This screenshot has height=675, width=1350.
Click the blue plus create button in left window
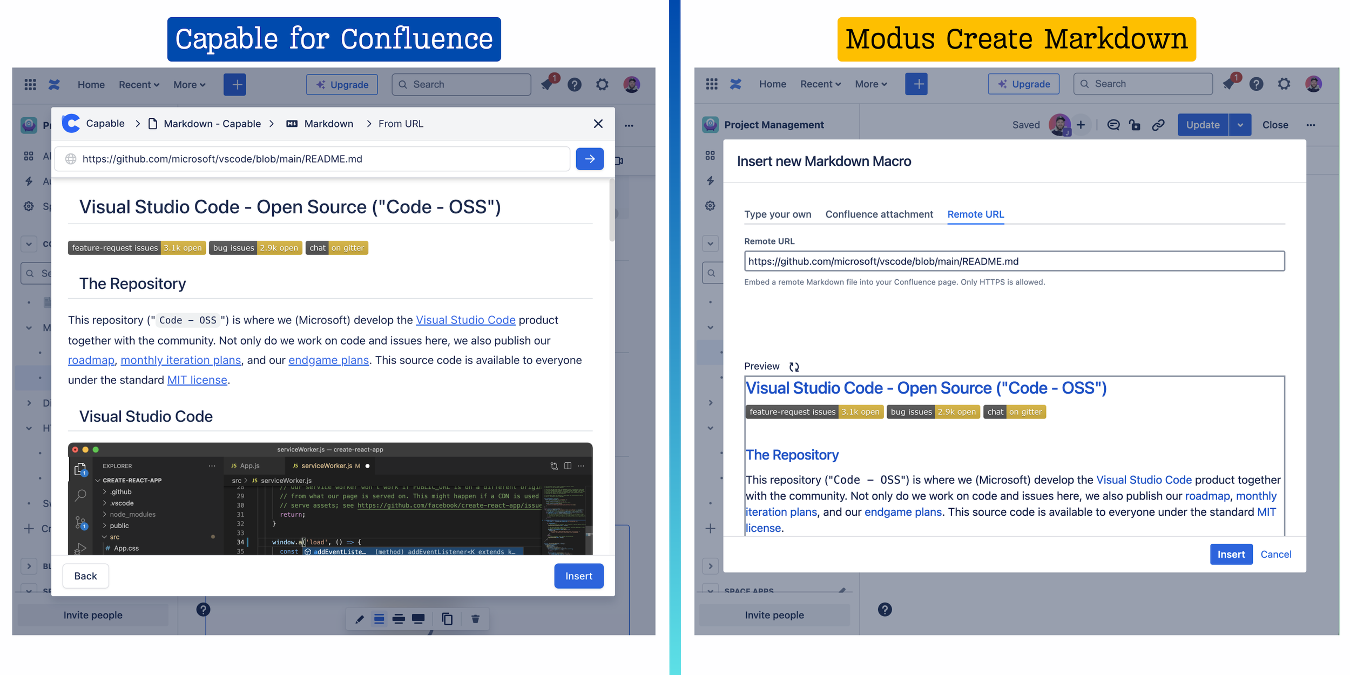click(x=235, y=85)
